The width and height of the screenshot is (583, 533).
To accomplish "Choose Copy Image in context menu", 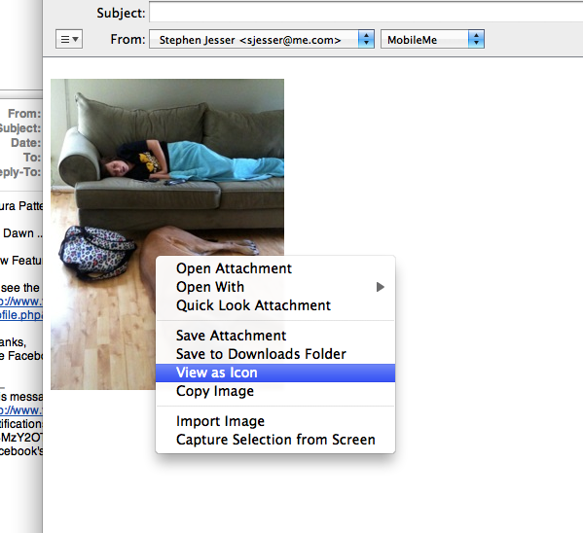I will (x=275, y=391).
